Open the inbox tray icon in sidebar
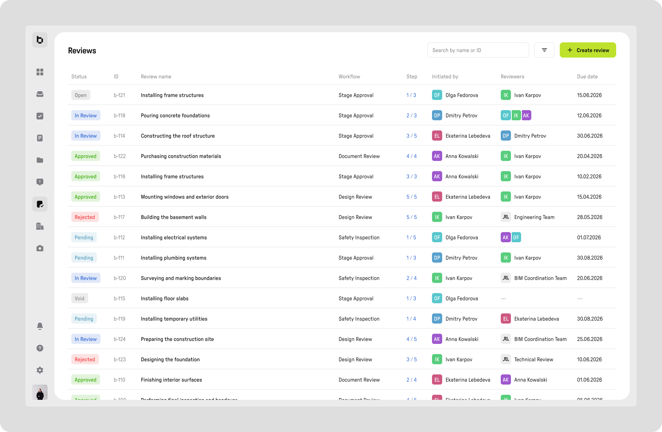662x432 pixels. (x=40, y=94)
